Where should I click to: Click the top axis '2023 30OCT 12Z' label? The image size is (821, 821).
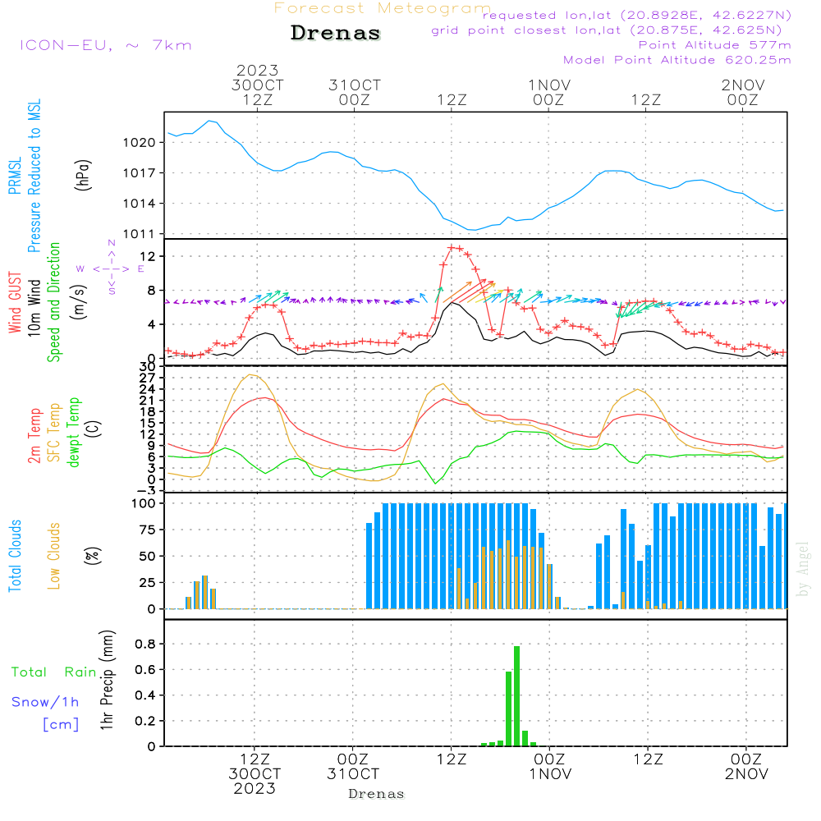point(258,85)
